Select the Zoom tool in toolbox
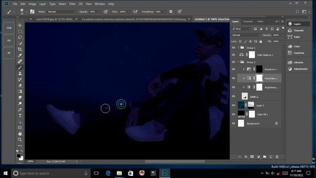The width and height of the screenshot is (316, 178). 20,139
